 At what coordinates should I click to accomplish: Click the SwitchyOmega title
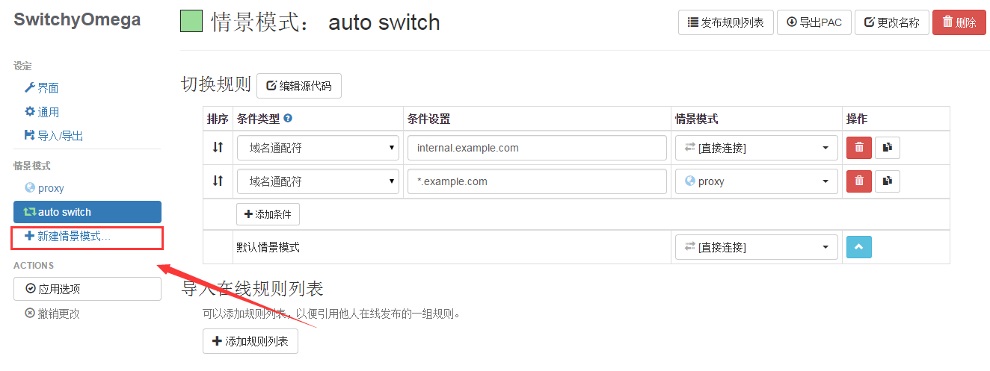(77, 20)
